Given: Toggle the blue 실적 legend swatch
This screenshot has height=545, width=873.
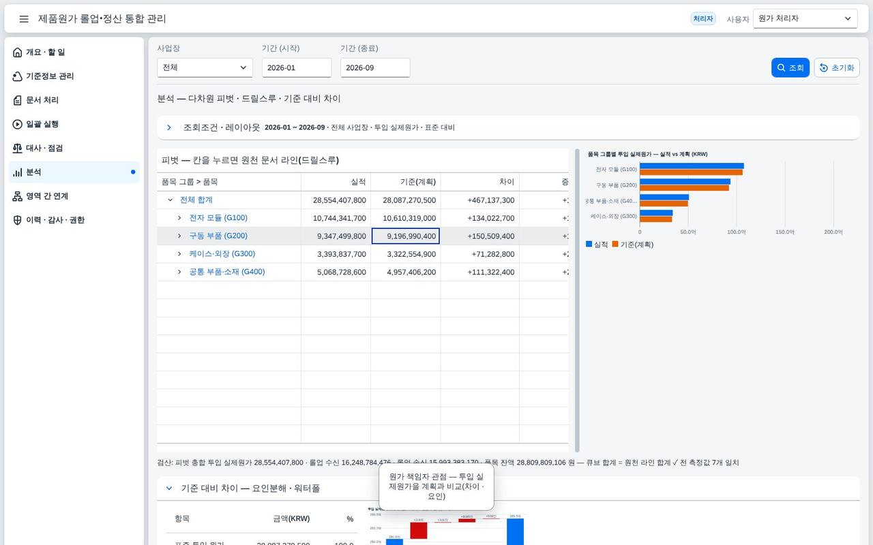Looking at the screenshot, I should 589,244.
